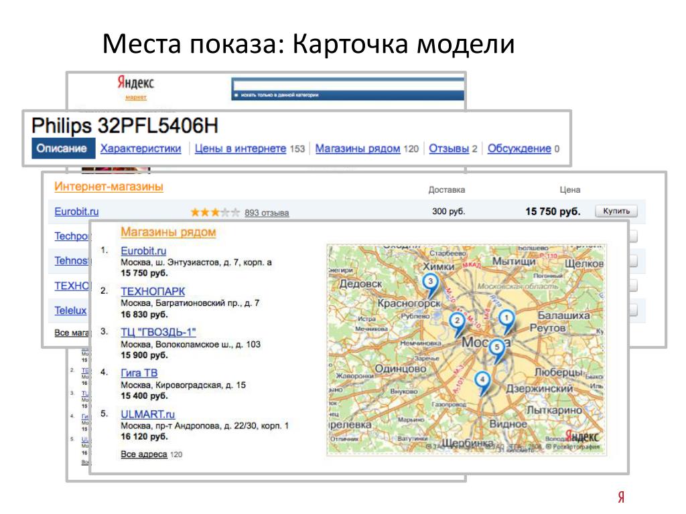
Task: Click the 15 750 руб. price for Eurobit.ru online
Action: pos(553,211)
